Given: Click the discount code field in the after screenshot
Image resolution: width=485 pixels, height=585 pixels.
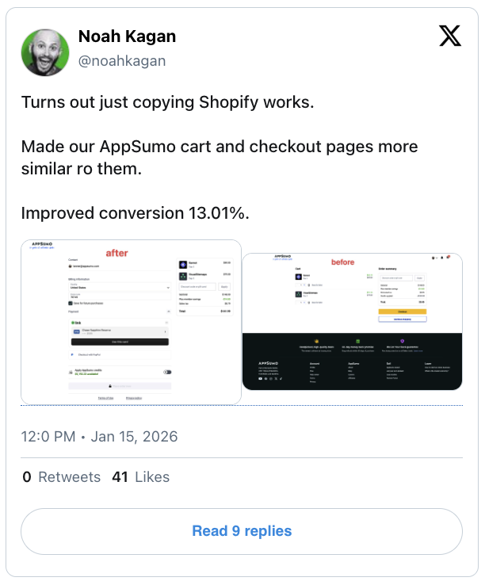Looking at the screenshot, I should pyautogui.click(x=197, y=286).
